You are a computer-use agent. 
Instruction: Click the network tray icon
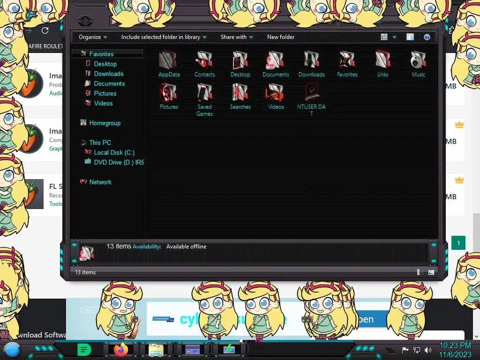pyautogui.click(x=417, y=350)
